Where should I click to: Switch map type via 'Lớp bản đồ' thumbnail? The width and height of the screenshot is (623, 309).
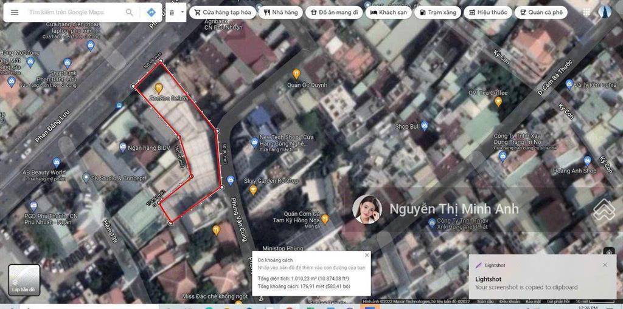24,280
